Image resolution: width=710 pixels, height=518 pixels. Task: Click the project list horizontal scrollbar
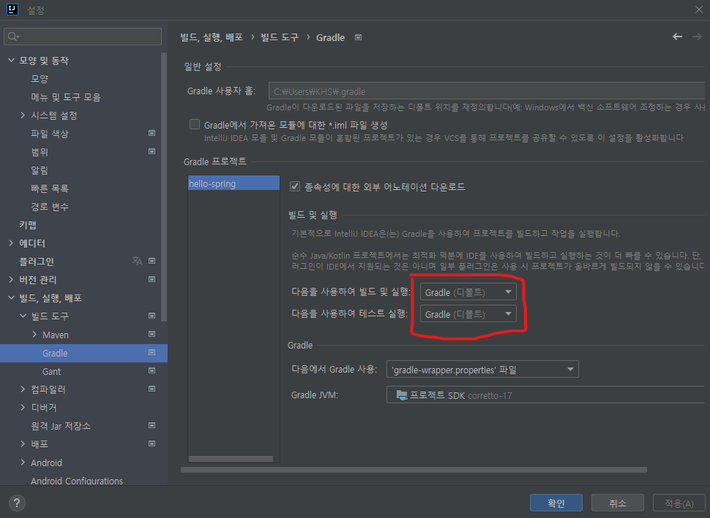click(x=231, y=459)
